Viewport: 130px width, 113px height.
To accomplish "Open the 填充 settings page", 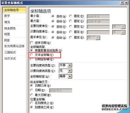I will (14, 22).
